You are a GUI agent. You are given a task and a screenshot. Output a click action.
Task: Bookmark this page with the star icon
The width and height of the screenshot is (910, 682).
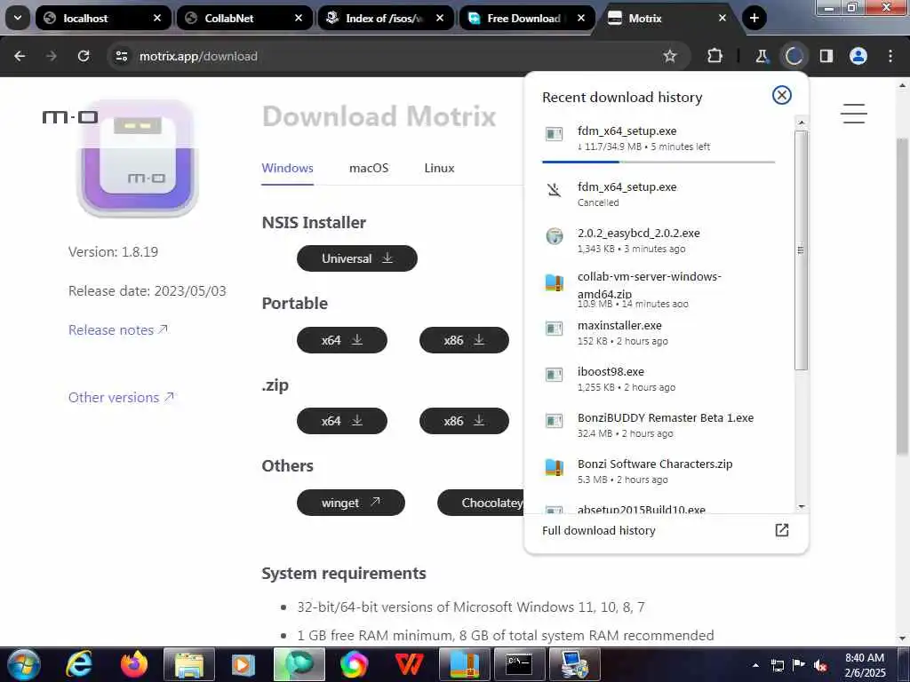tap(670, 56)
